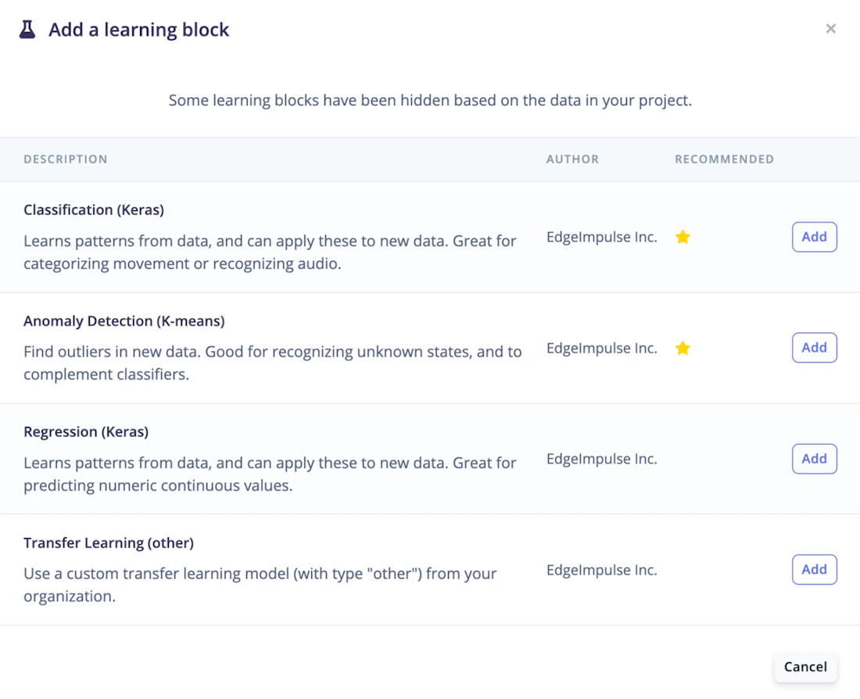Select the Transfer Learning (other) title

[x=109, y=543]
